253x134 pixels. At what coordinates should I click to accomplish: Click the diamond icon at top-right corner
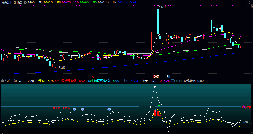click(243, 2)
